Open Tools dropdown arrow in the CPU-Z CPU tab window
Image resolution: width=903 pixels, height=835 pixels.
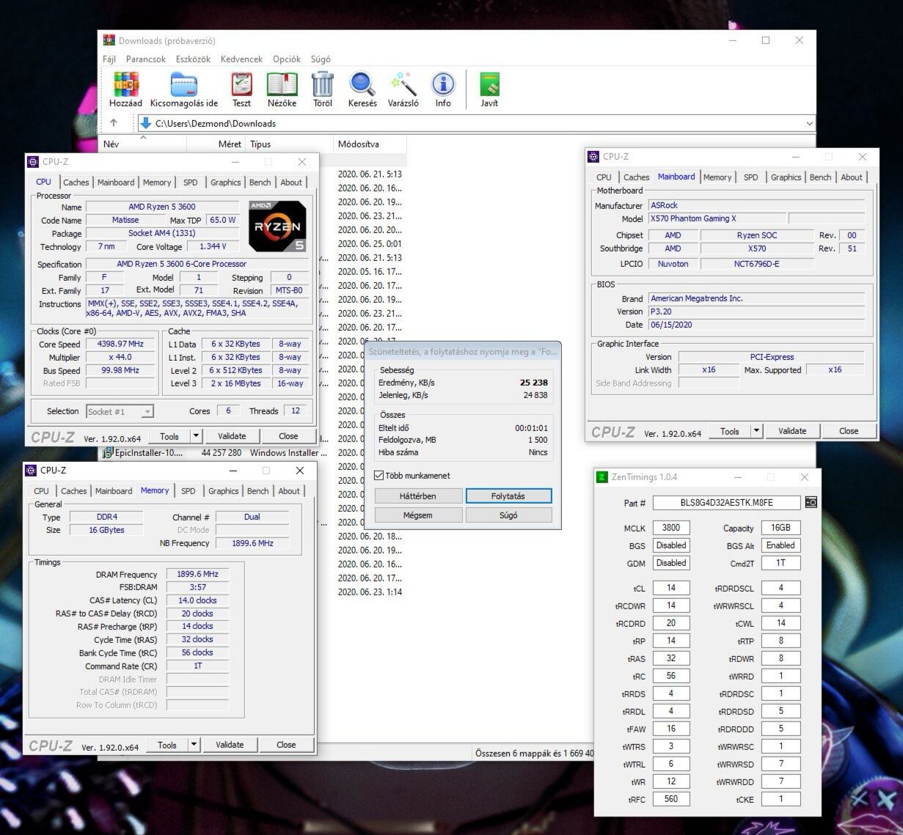(x=196, y=436)
